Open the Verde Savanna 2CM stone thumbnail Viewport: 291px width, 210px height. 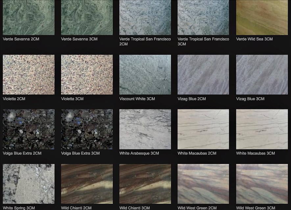29,17
